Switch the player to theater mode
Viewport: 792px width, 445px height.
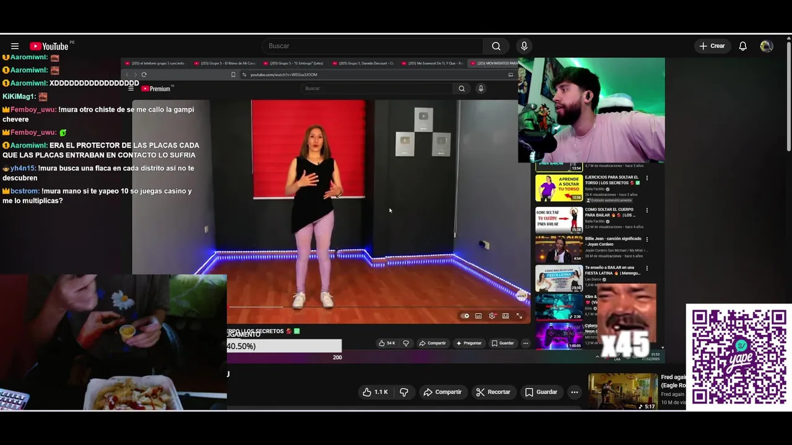pos(506,316)
